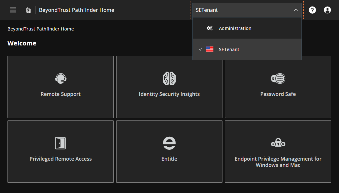This screenshot has height=193, width=339.
Task: Select Administration from the tenant list
Action: 247,28
